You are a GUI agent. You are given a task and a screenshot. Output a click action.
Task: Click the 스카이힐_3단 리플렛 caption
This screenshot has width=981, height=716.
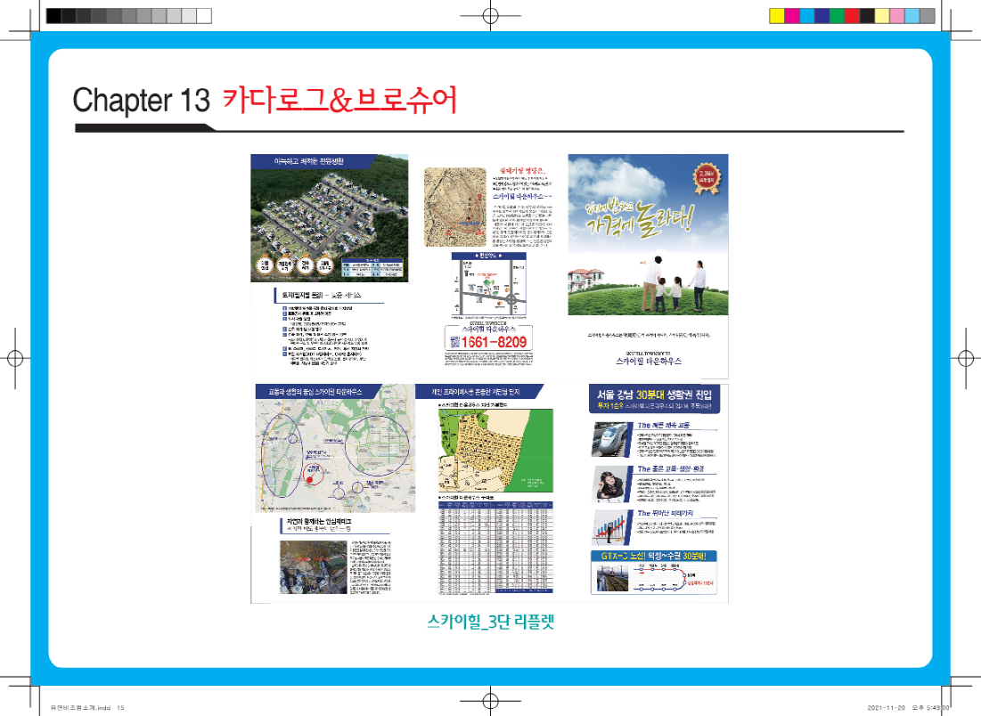(489, 622)
